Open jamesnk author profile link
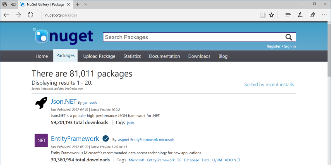The width and height of the screenshot is (331, 165). (90, 103)
